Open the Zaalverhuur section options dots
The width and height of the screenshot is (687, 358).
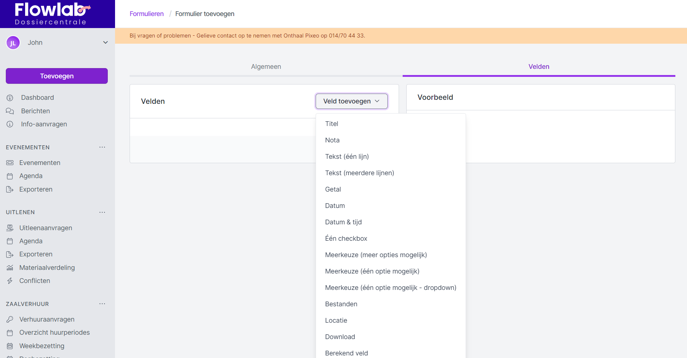(102, 304)
